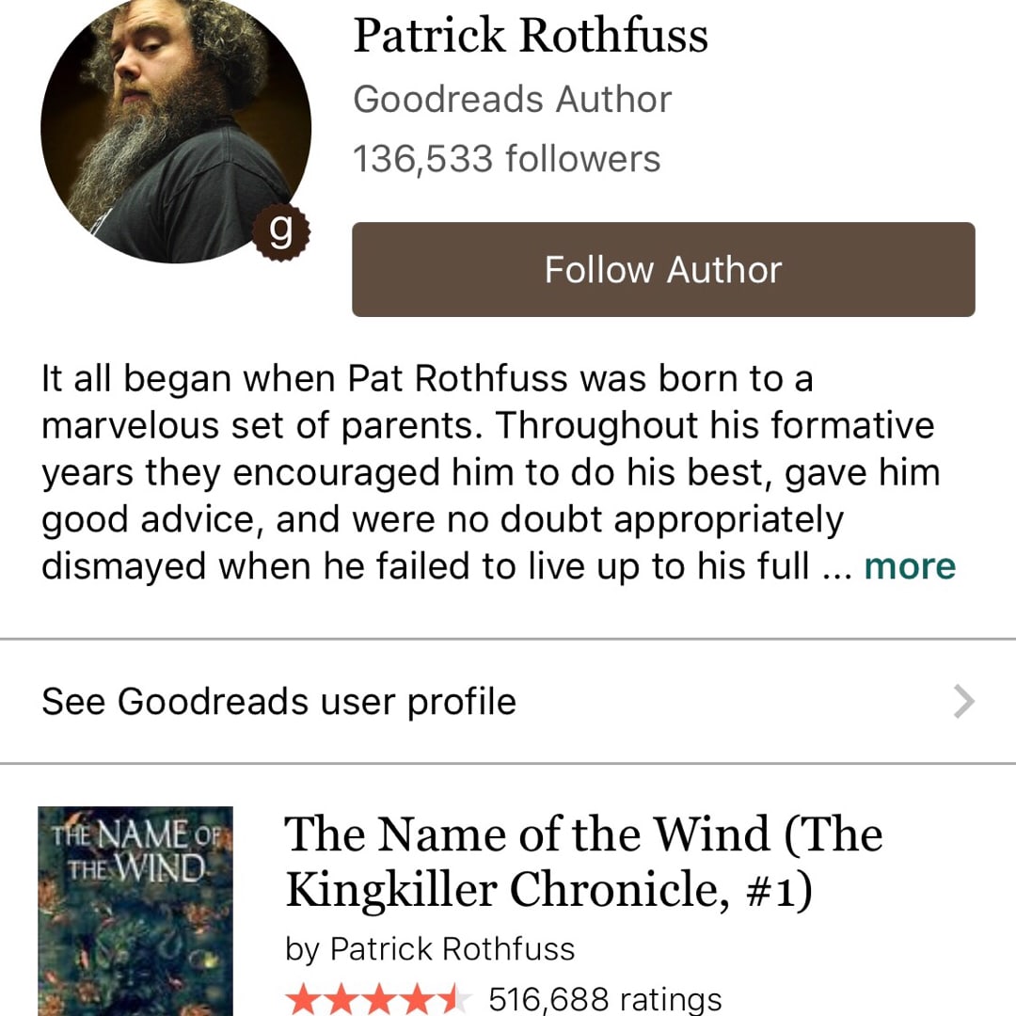
Task: View the 516,688 ratings count
Action: click(x=605, y=998)
